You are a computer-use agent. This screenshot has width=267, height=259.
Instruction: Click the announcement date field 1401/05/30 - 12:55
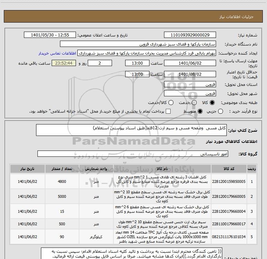click(x=50, y=35)
